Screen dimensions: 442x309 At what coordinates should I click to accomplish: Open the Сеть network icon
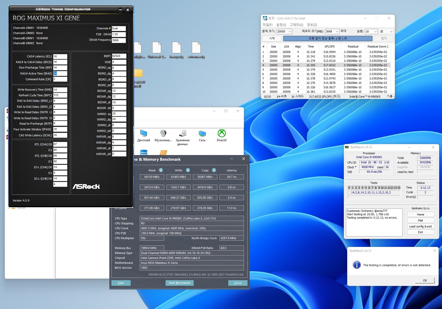202,136
